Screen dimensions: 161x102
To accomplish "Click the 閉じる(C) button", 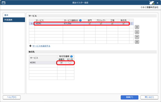I will pyautogui.click(x=149, y=97).
